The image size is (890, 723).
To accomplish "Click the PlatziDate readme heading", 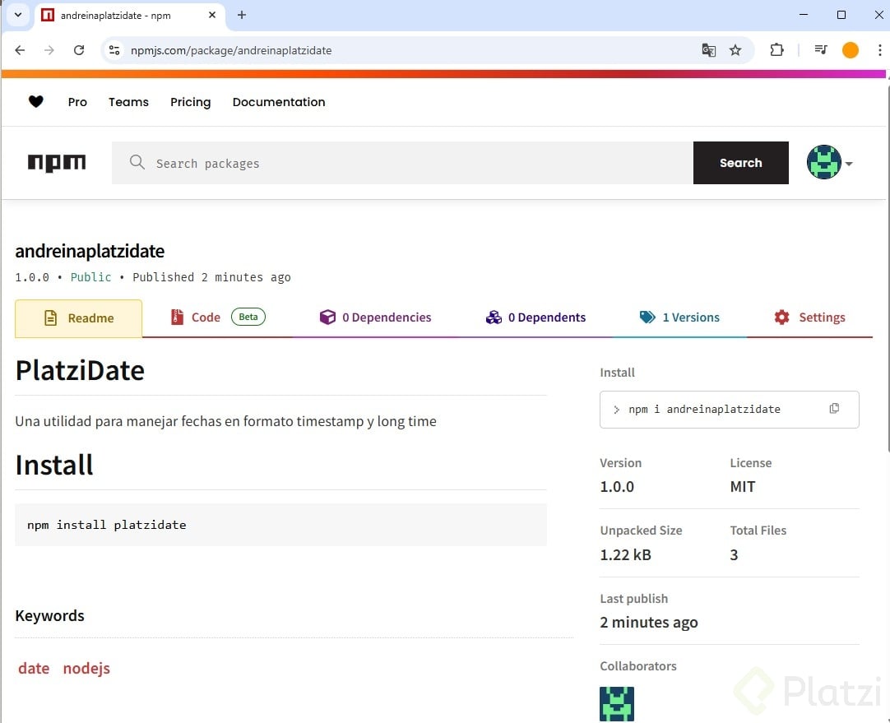I will tap(80, 371).
